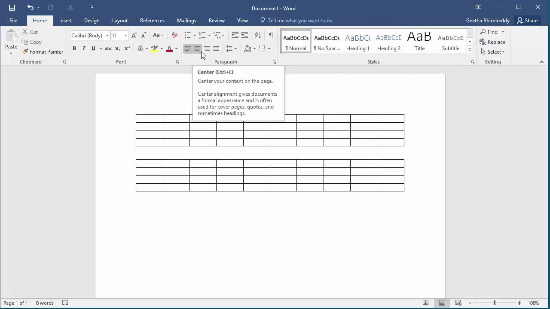Toggle Center paragraph alignment

[197, 48]
